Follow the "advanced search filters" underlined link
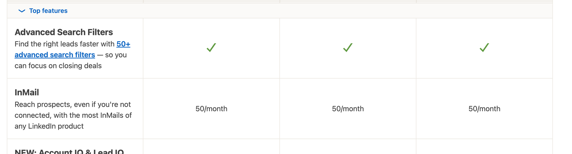 (55, 55)
